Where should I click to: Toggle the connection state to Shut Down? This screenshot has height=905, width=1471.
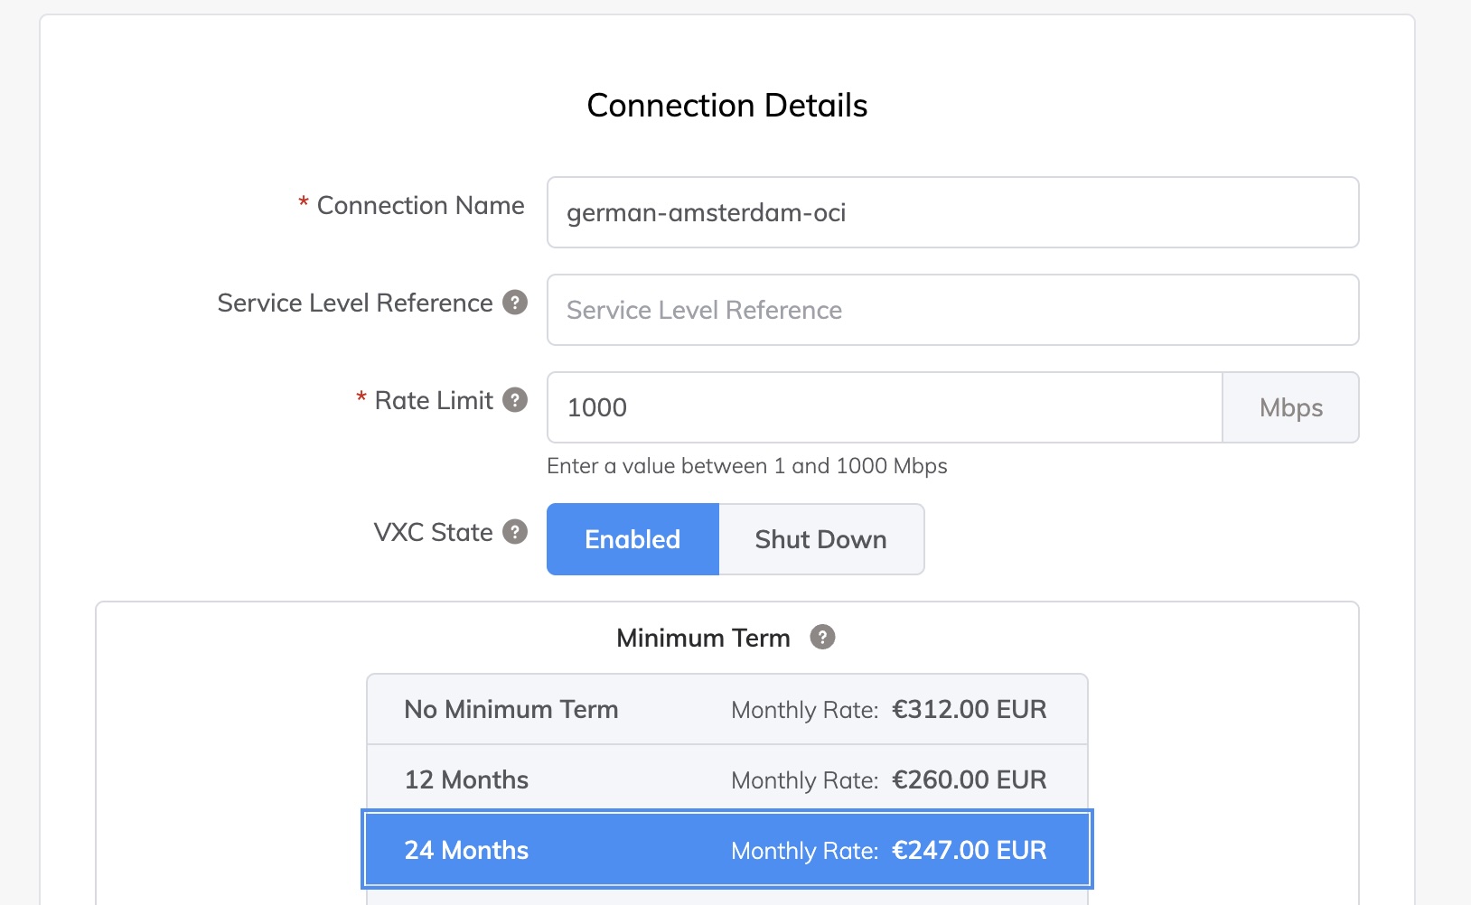click(820, 539)
